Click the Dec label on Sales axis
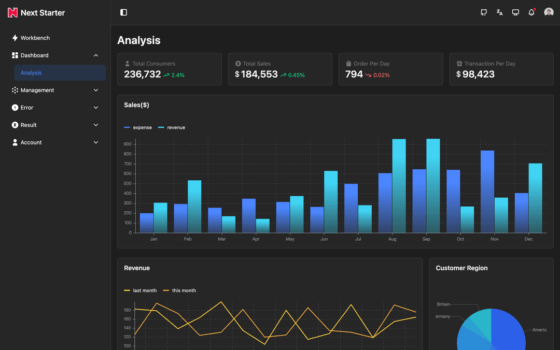 click(528, 239)
